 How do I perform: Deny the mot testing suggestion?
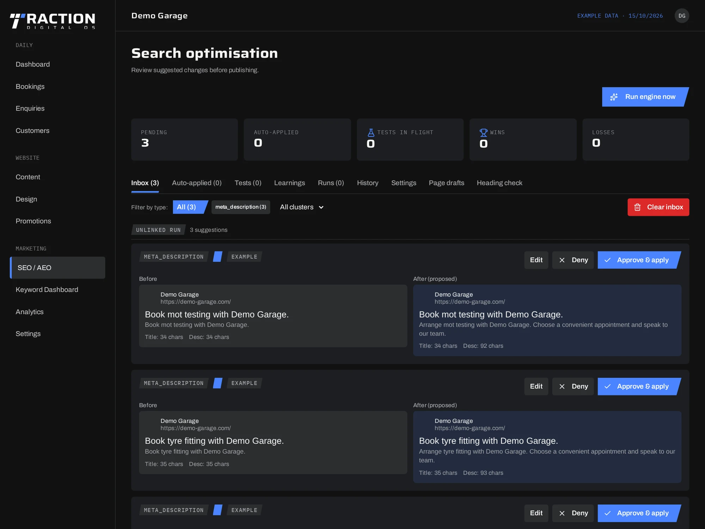pos(573,260)
